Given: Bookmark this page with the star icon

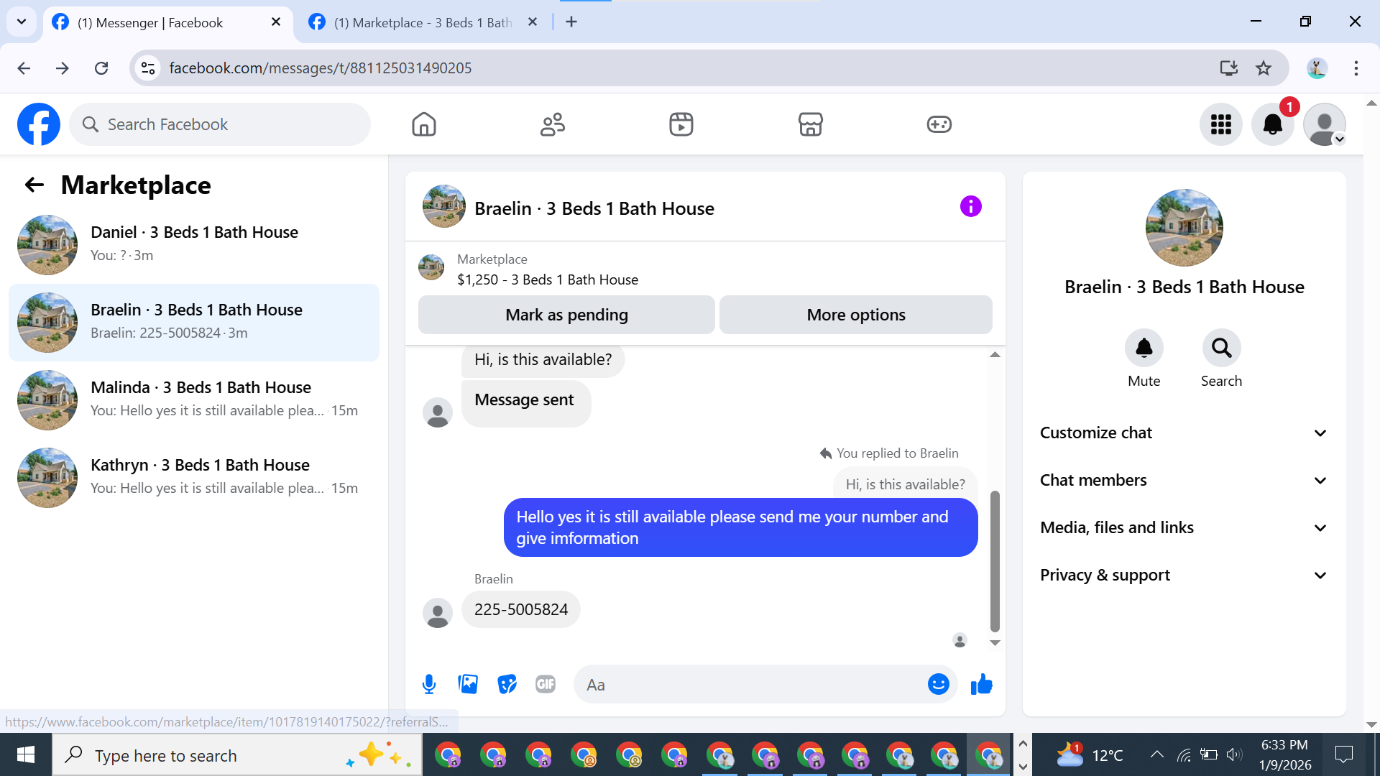Looking at the screenshot, I should [1264, 68].
